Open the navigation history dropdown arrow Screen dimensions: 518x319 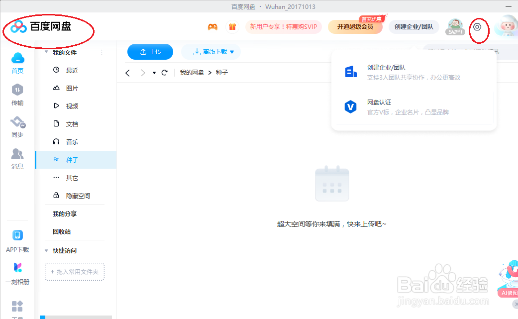point(154,73)
